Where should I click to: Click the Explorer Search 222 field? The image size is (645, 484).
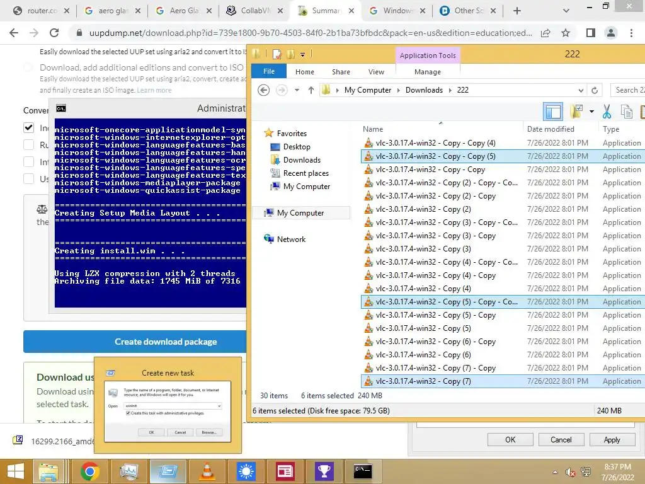[x=628, y=90]
